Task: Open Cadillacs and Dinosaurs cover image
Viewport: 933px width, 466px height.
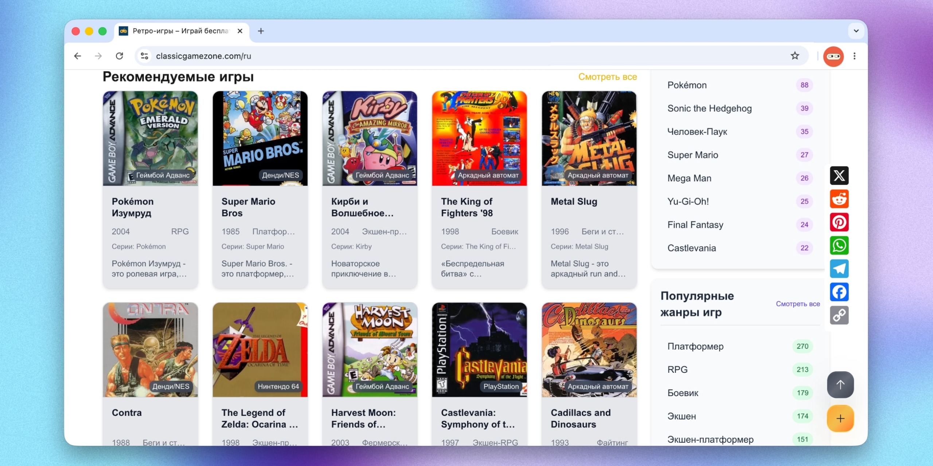Action: pyautogui.click(x=589, y=349)
